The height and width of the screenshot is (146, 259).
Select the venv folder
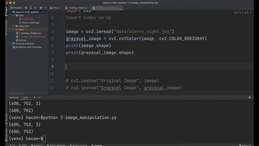pos(20,30)
